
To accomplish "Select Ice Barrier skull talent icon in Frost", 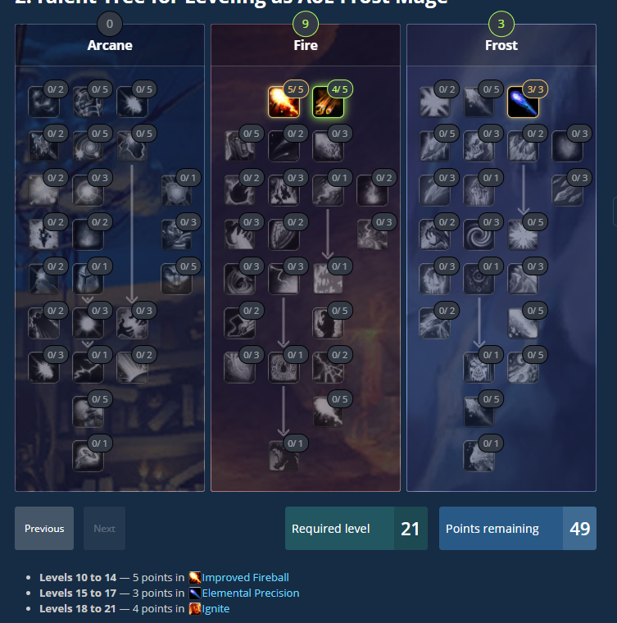I will click(479, 367).
